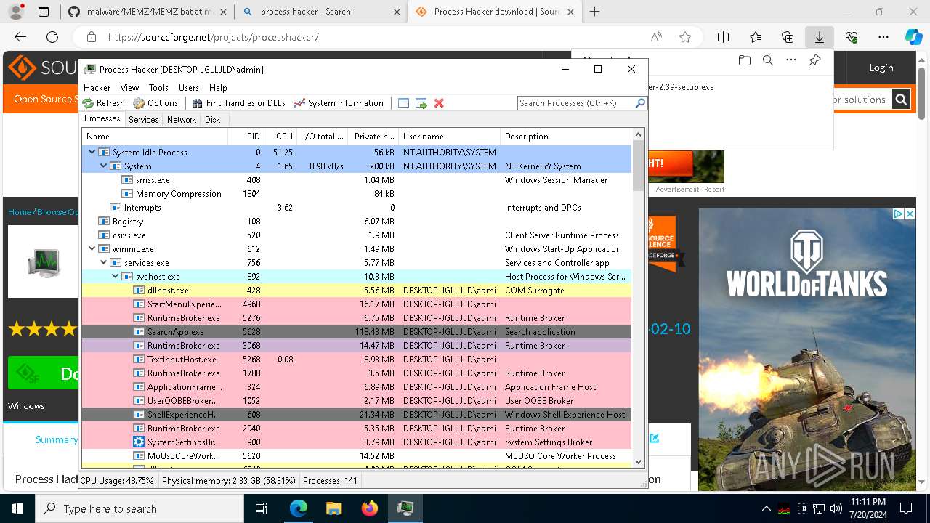Open the Users menu
The height and width of the screenshot is (523, 930).
pyautogui.click(x=189, y=87)
